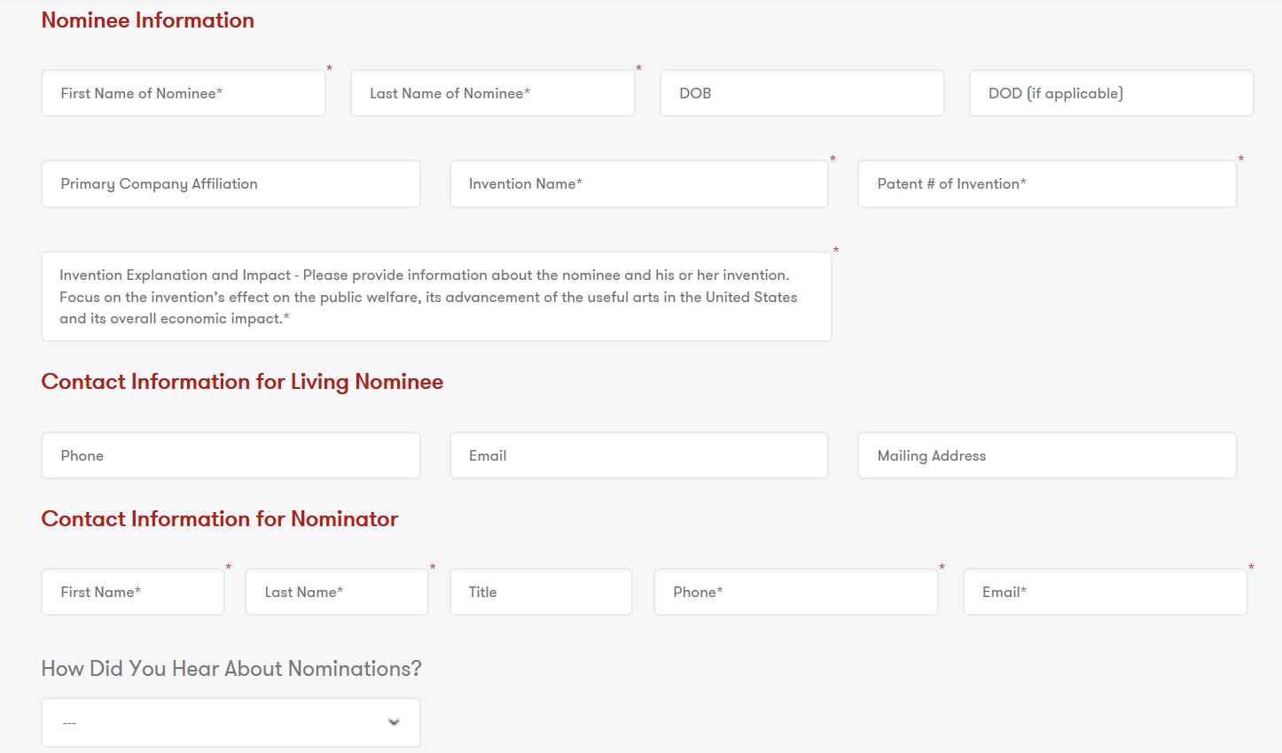Click the dropdown chevron arrow icon
The height and width of the screenshot is (753, 1282).
(x=394, y=722)
